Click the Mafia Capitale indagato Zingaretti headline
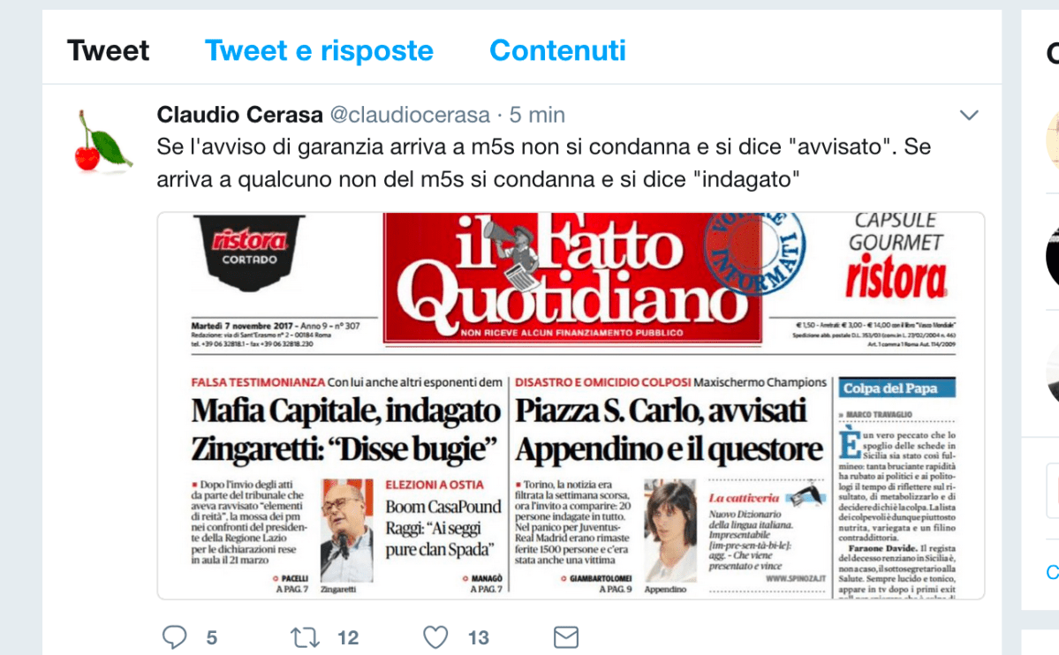 click(345, 430)
